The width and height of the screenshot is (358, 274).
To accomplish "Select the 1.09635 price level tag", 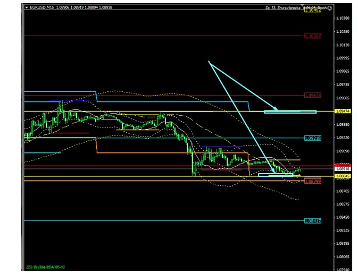I will (312, 96).
